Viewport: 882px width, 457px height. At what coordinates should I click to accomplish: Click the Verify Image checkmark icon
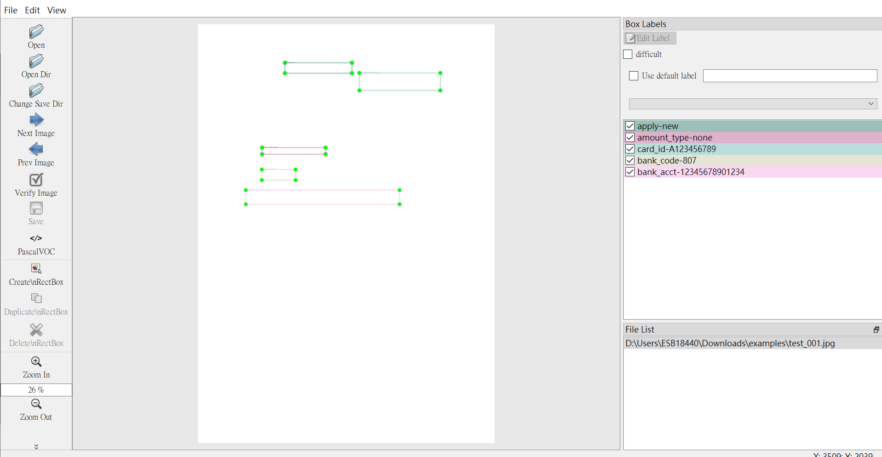point(36,179)
